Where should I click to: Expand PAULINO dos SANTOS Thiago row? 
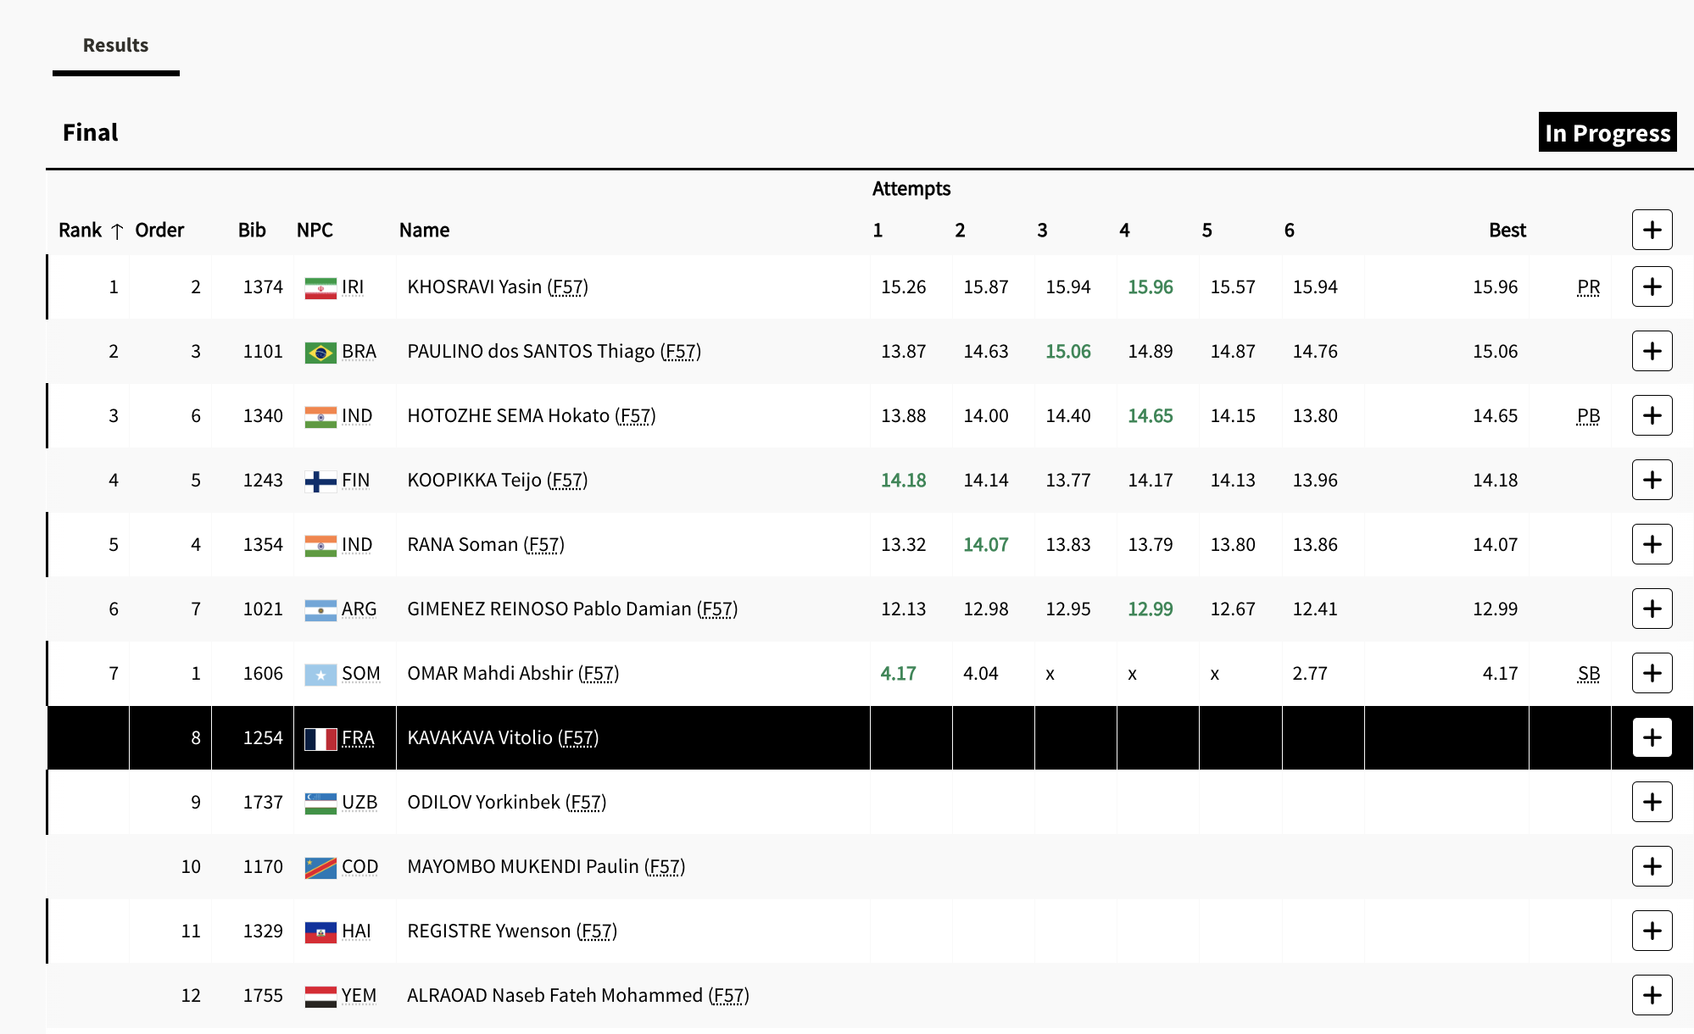pyautogui.click(x=1652, y=351)
